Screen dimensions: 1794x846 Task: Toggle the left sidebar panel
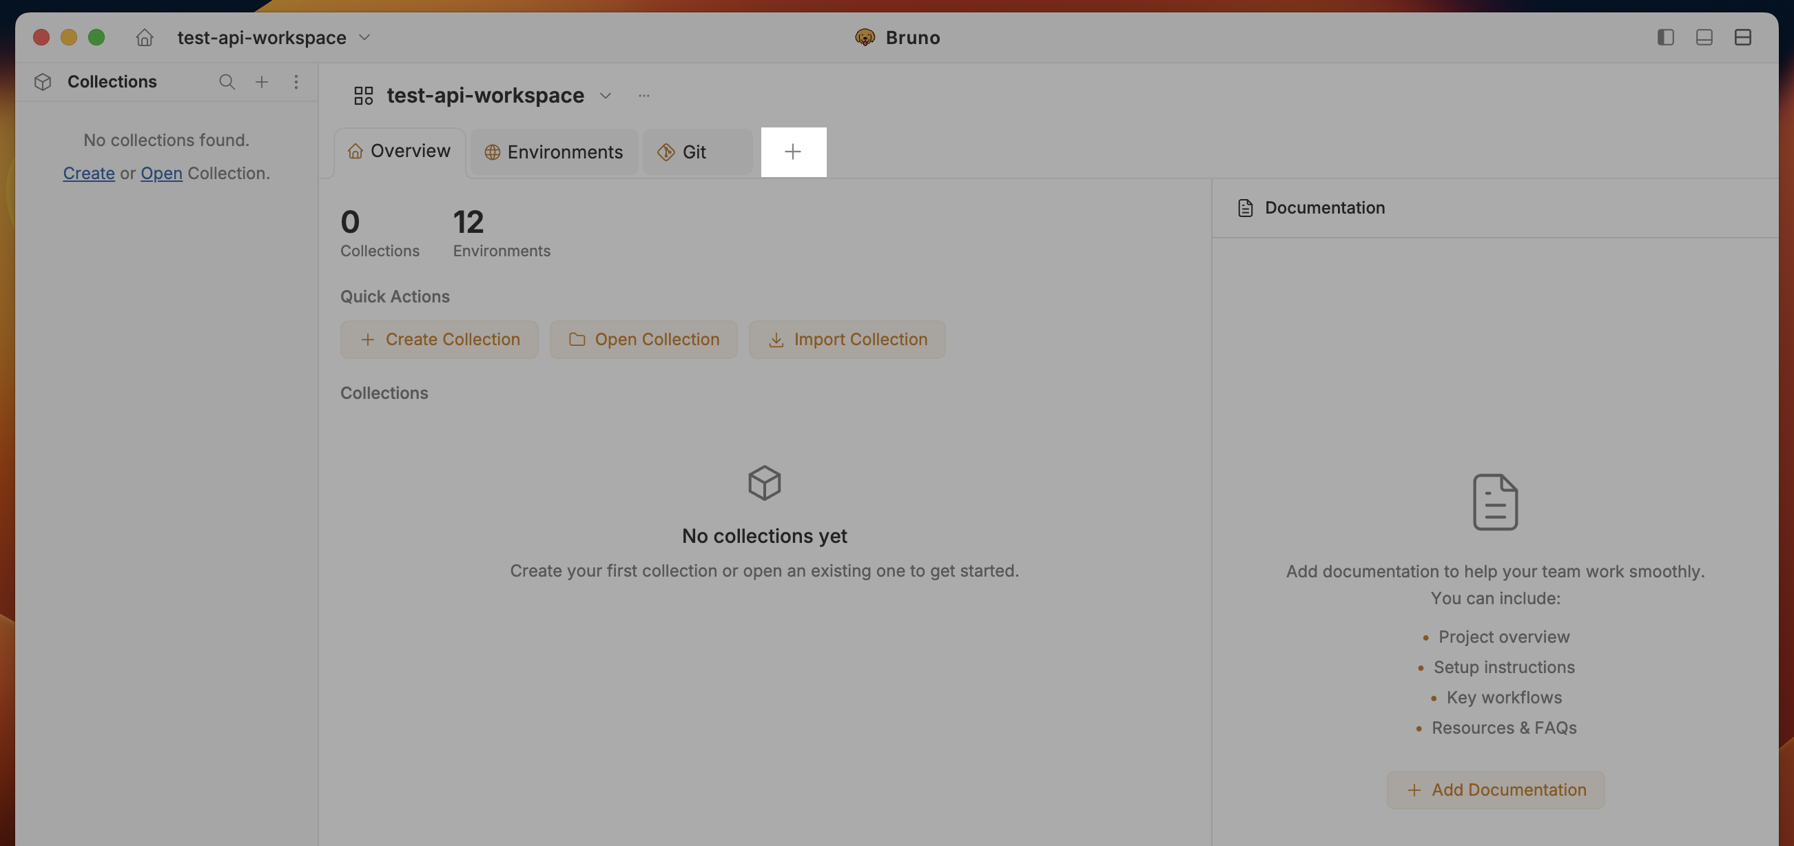tap(1666, 38)
